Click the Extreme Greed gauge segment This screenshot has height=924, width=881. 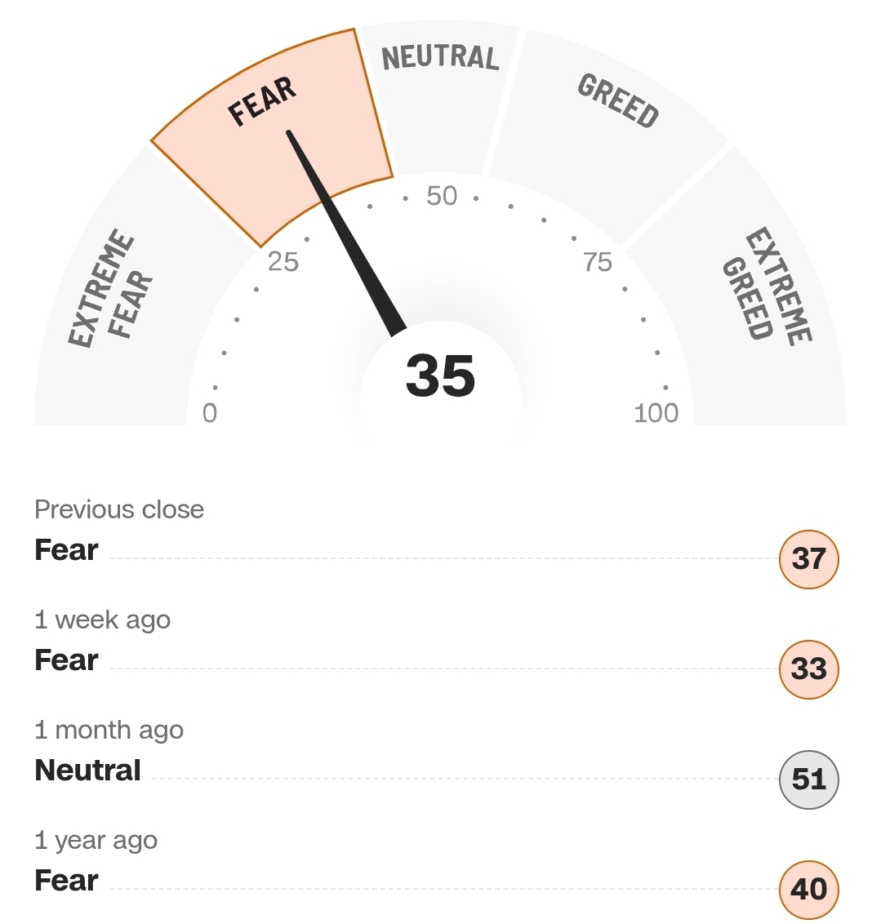point(768,290)
